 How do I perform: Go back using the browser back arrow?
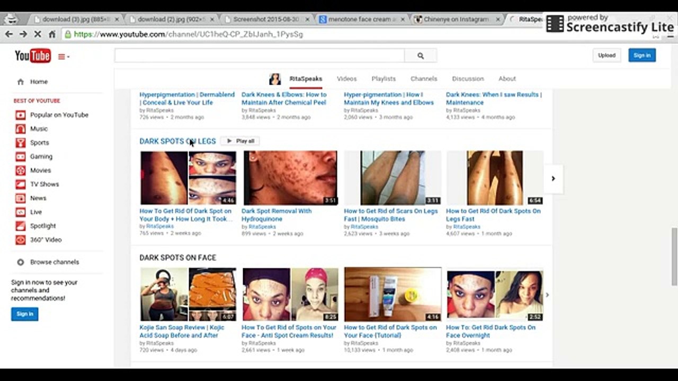pos(9,34)
